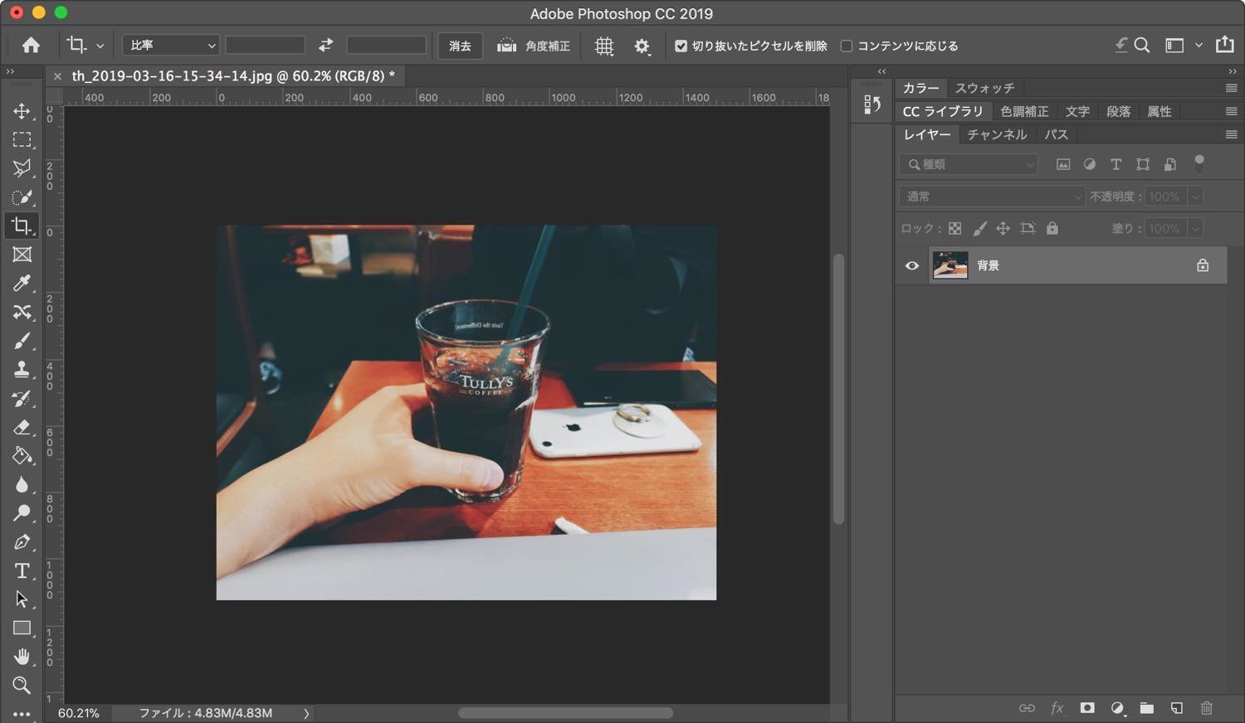The width and height of the screenshot is (1245, 723).
Task: Select the Patch healing tool
Action: [22, 312]
